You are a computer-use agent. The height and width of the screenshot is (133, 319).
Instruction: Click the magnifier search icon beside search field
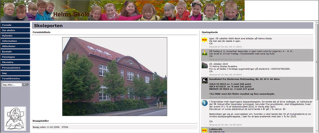point(24,85)
